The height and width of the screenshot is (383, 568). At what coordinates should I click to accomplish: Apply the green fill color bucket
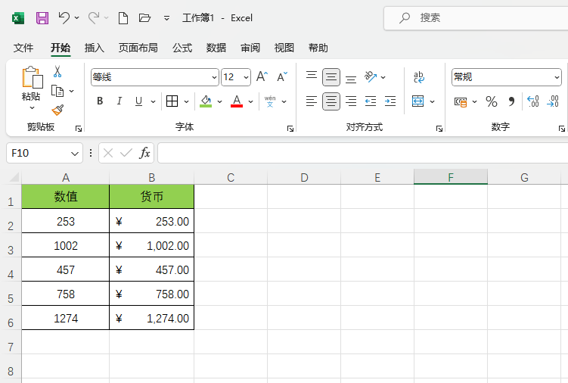pyautogui.click(x=206, y=101)
